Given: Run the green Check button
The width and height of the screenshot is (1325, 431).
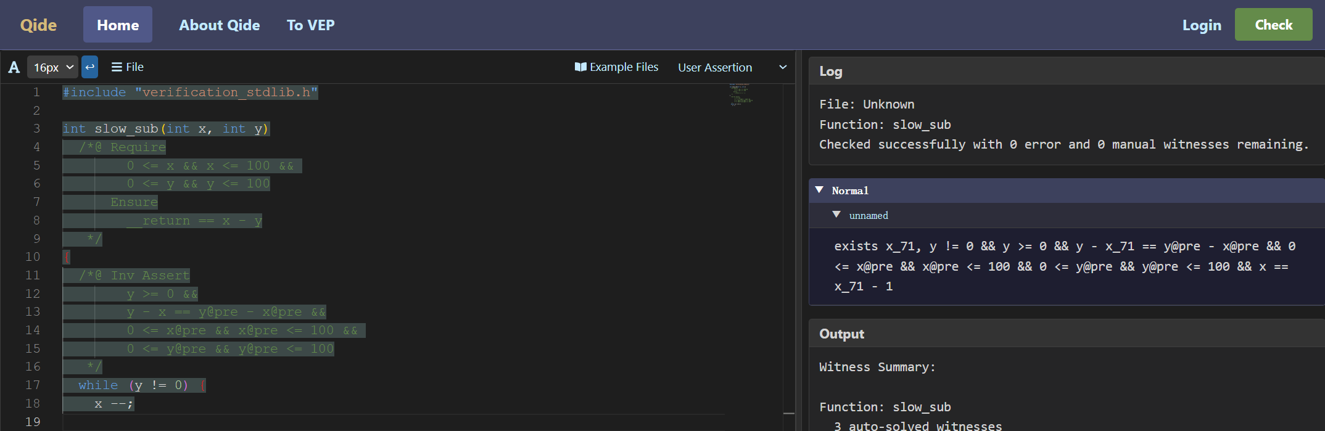Looking at the screenshot, I should click(1273, 25).
